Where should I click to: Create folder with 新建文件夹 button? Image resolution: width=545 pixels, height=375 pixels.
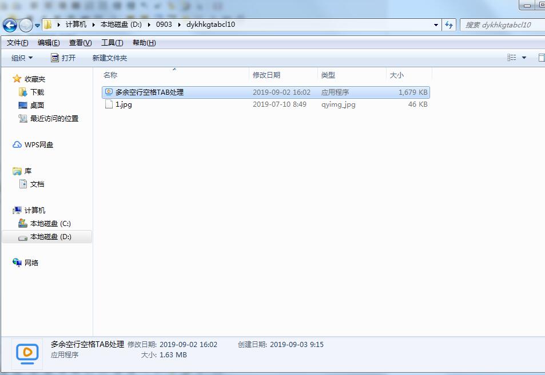pos(110,58)
